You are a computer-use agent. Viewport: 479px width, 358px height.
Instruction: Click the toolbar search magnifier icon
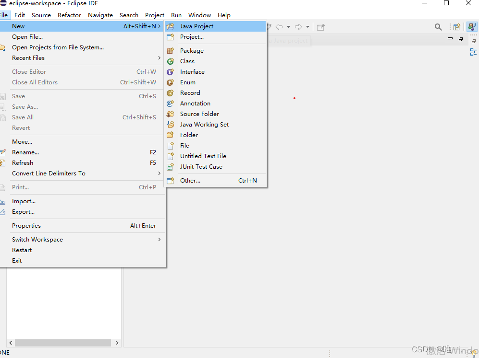tap(438, 27)
